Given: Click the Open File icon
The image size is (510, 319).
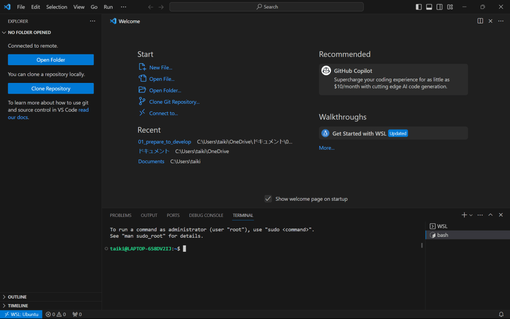Looking at the screenshot, I should point(142,78).
